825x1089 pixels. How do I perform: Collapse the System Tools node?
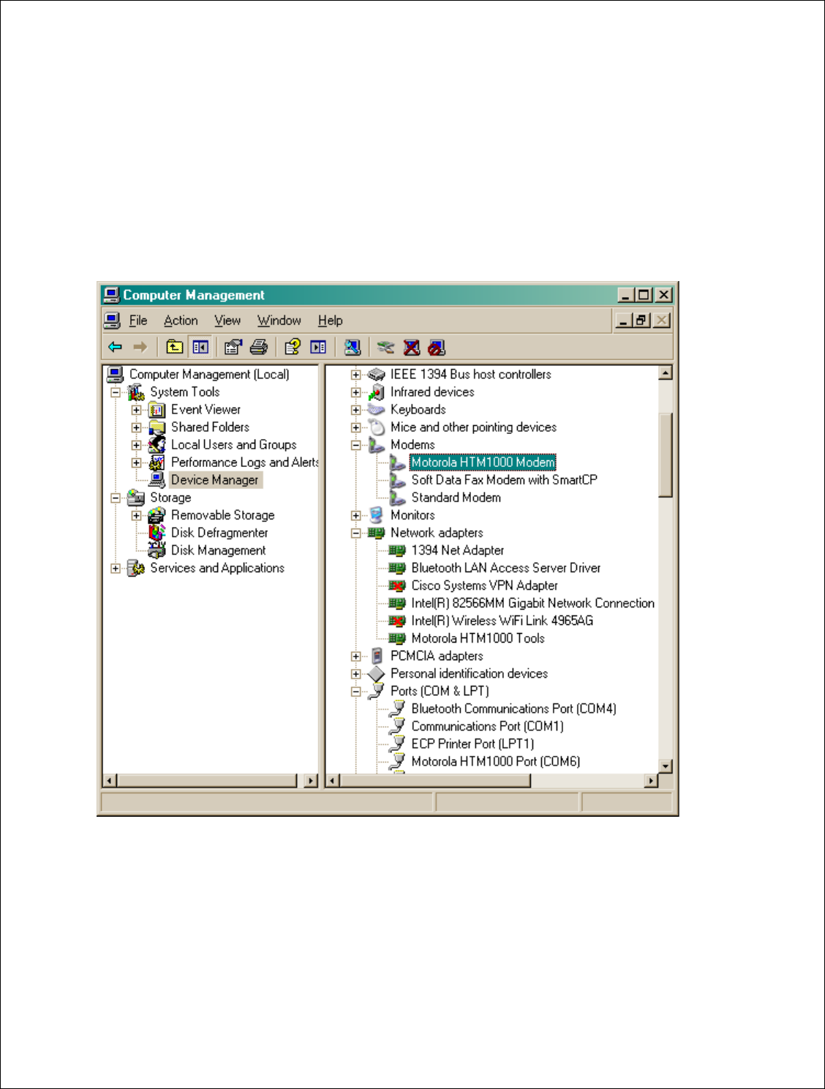[x=116, y=392]
